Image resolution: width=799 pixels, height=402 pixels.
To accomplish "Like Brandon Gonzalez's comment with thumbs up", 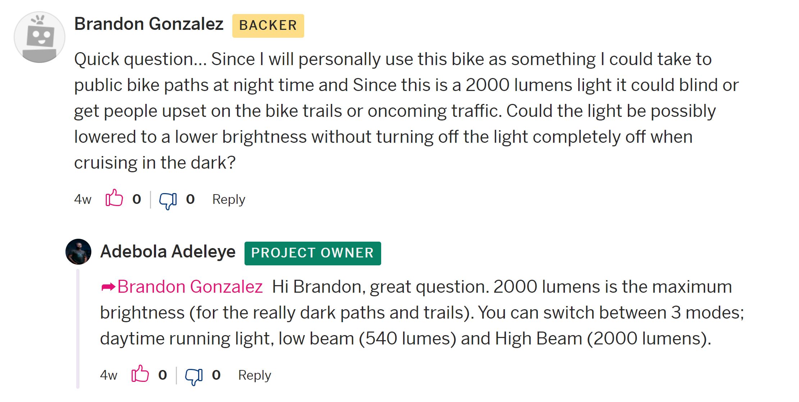I will [114, 198].
